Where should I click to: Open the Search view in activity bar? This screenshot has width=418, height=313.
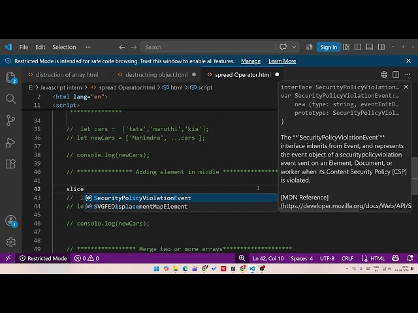pyautogui.click(x=10, y=99)
